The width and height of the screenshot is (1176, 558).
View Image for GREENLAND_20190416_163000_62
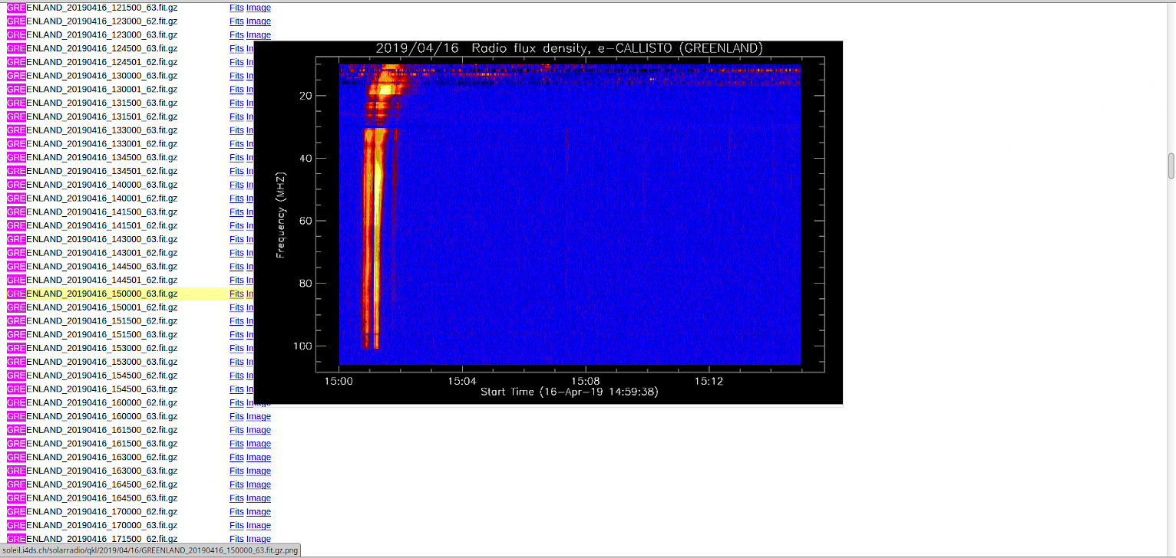coord(258,458)
